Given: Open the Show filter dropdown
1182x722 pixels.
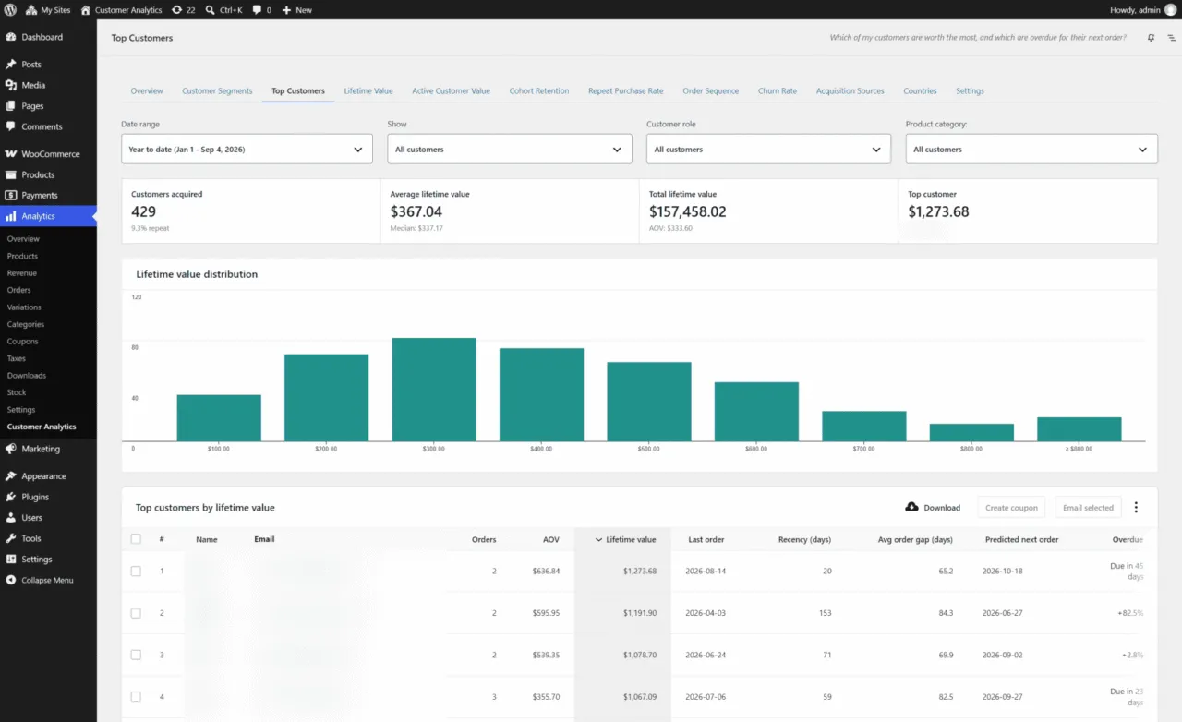Looking at the screenshot, I should [510, 149].
